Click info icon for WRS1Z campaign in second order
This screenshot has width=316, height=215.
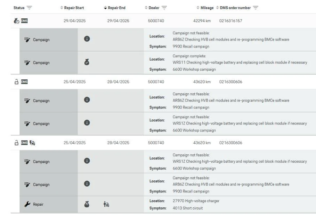point(87,123)
